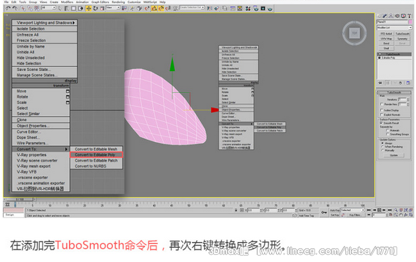
Task: Select the Always update option
Action: [x=382, y=143]
